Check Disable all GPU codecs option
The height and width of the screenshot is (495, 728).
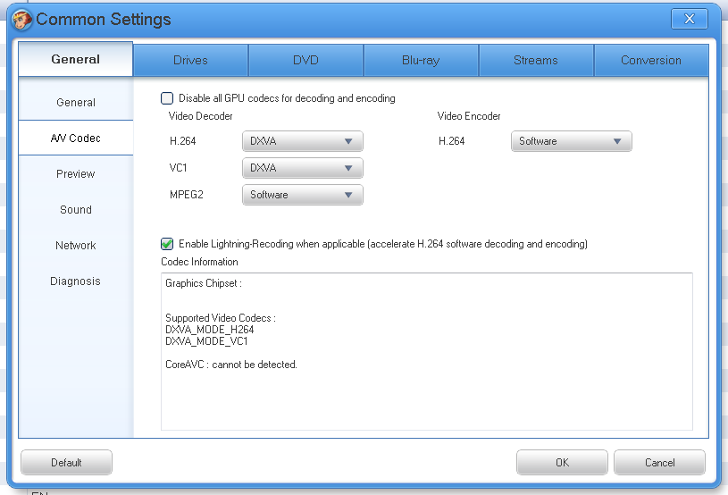click(x=167, y=98)
